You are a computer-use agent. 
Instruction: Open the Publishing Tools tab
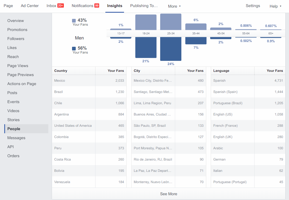tap(144, 6)
